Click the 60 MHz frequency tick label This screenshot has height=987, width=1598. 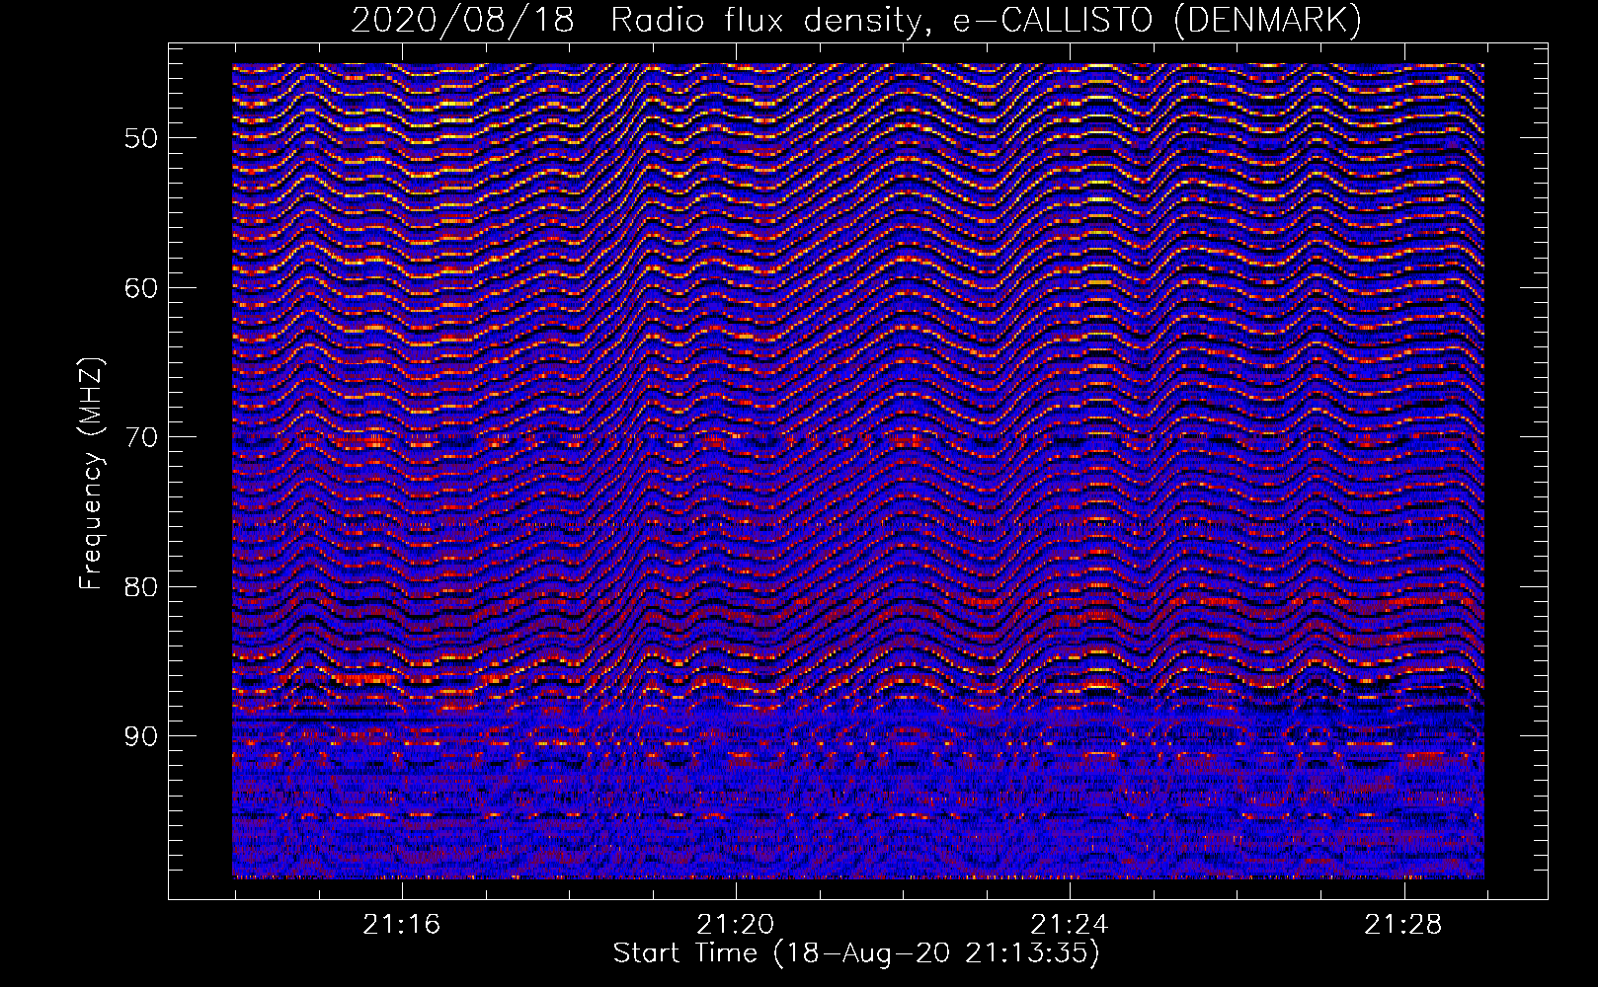coord(141,287)
